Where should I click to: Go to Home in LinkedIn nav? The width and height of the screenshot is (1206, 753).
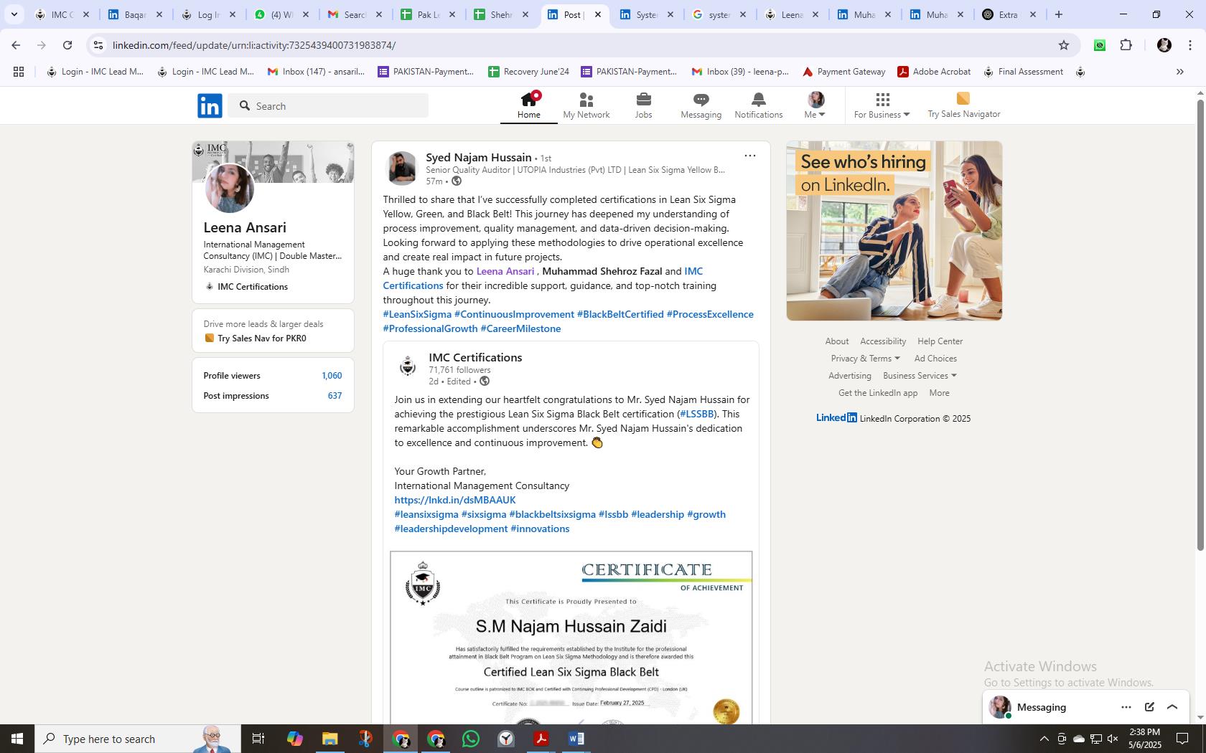529,105
